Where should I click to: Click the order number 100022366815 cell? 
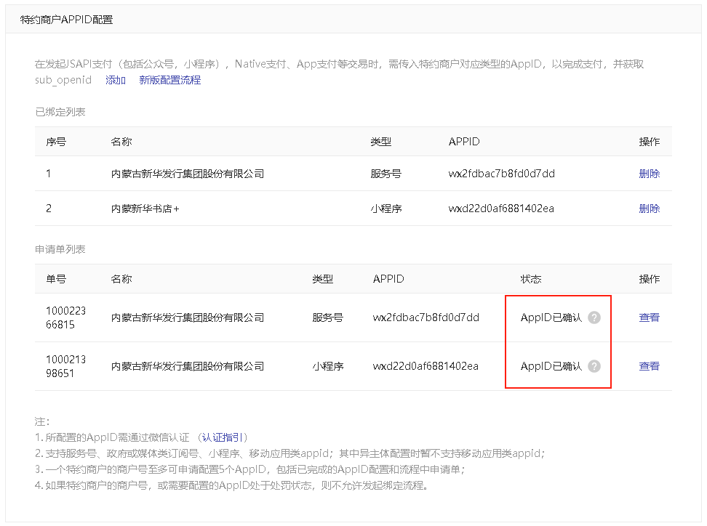click(x=65, y=317)
